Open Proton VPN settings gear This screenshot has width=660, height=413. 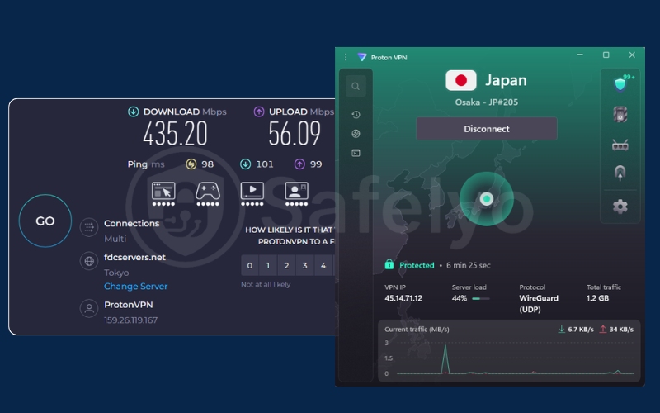620,206
